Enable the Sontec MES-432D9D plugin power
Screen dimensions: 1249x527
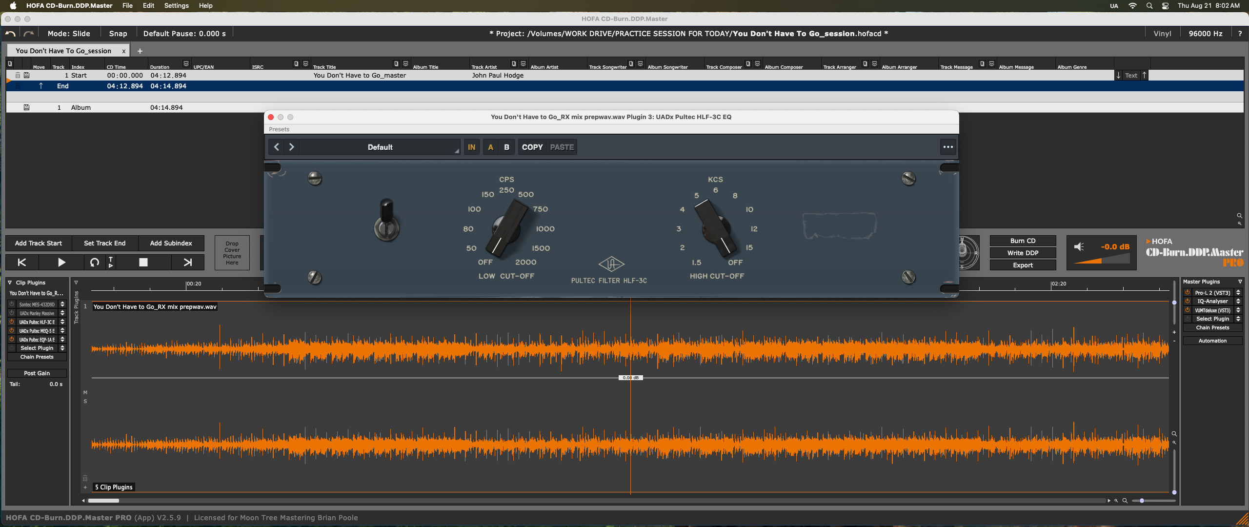tap(12, 304)
